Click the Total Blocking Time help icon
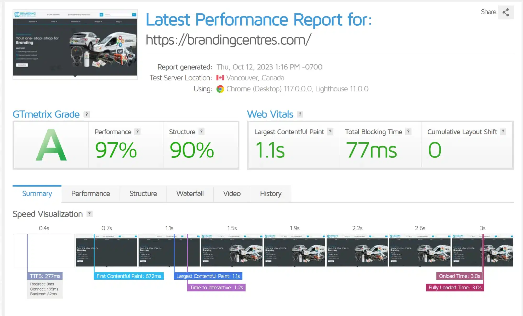 click(408, 132)
